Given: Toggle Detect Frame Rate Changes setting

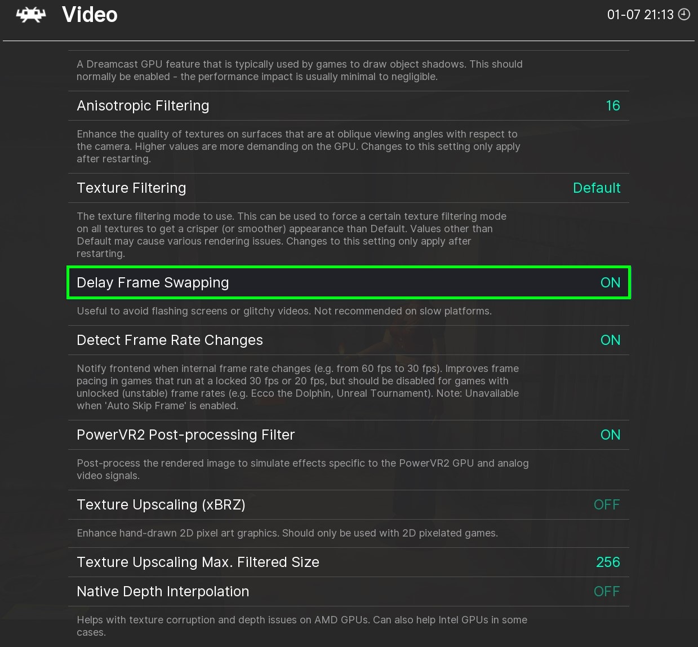Looking at the screenshot, I should (610, 340).
